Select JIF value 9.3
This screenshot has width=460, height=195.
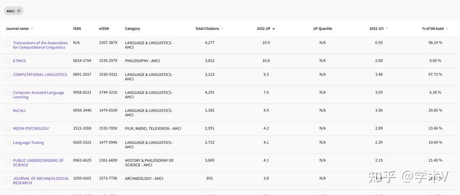click(266, 74)
